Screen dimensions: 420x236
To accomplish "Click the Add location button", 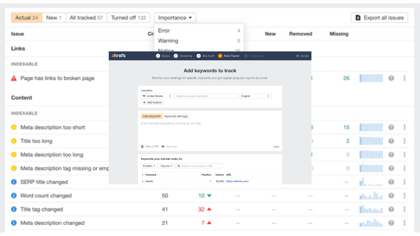I will [152, 102].
